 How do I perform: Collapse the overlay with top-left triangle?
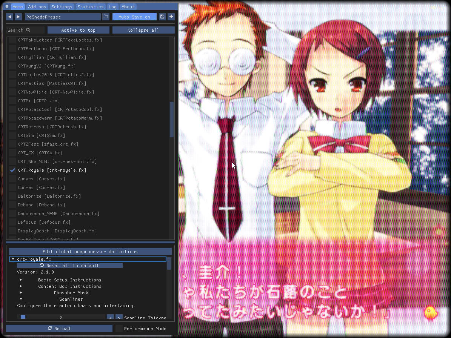(x=7, y=6)
